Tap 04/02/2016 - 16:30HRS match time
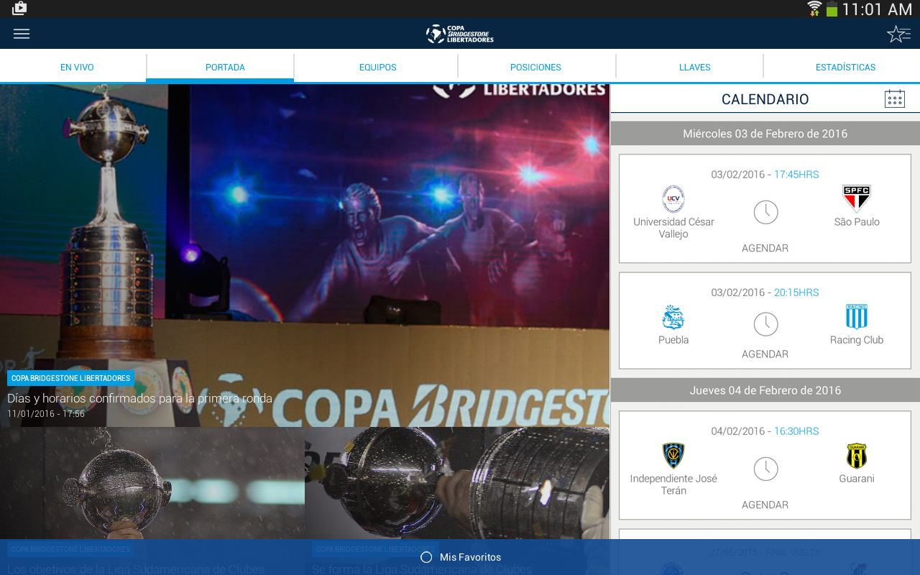 [765, 431]
